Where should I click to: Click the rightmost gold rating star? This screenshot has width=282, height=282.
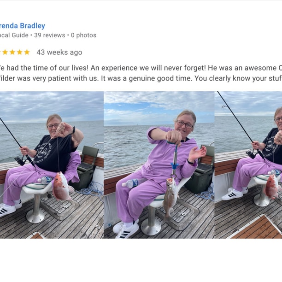coord(27,52)
